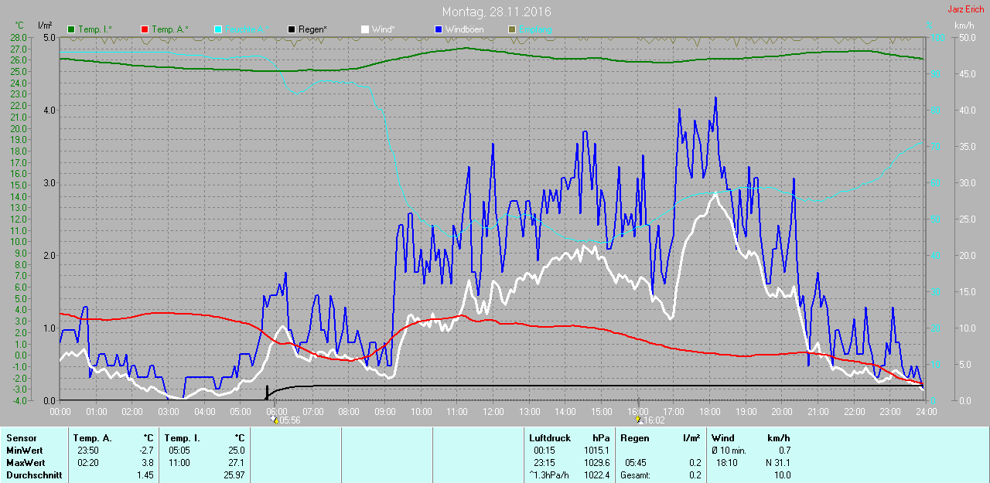Click the chart title 'Montag, 28.11.2016'
990x483 pixels.
tap(497, 12)
